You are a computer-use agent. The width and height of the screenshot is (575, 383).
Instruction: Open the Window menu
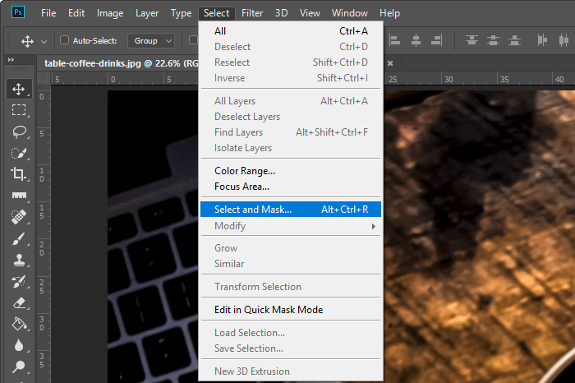coord(349,13)
